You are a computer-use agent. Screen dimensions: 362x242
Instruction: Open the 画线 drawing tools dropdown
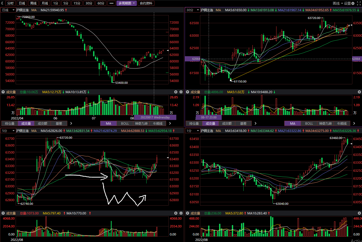[x=338, y=3]
